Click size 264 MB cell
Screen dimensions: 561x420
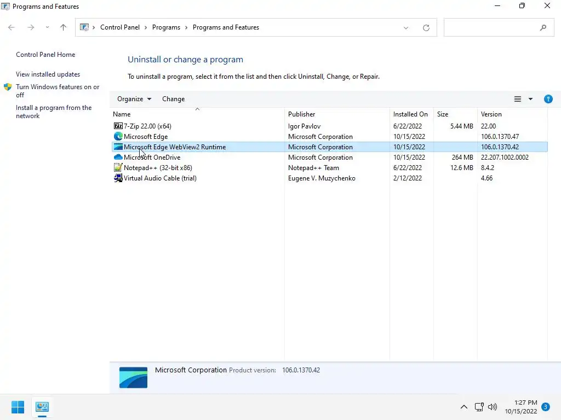pyautogui.click(x=462, y=157)
